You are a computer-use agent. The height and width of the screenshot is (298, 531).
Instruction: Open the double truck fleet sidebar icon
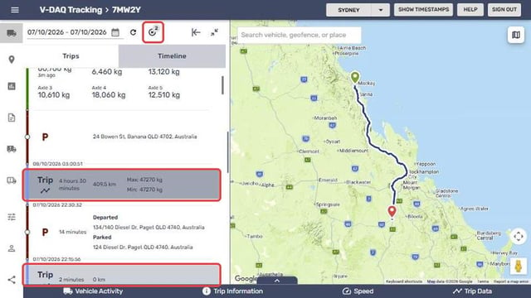pos(12,149)
